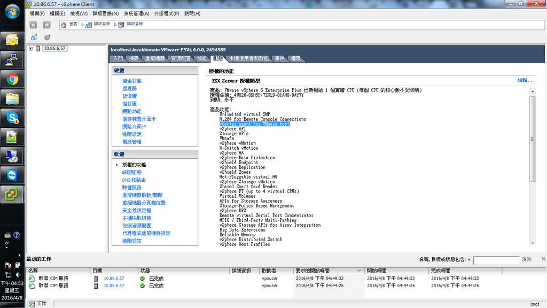This screenshot has height=308, width=547.
Task: Click the Back navigation arrow
Action: [33, 25]
